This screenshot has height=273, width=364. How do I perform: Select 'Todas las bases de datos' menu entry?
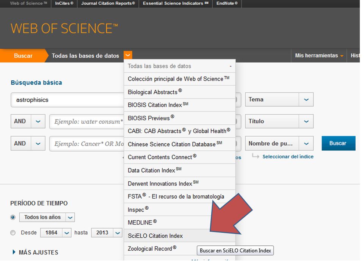click(x=180, y=66)
